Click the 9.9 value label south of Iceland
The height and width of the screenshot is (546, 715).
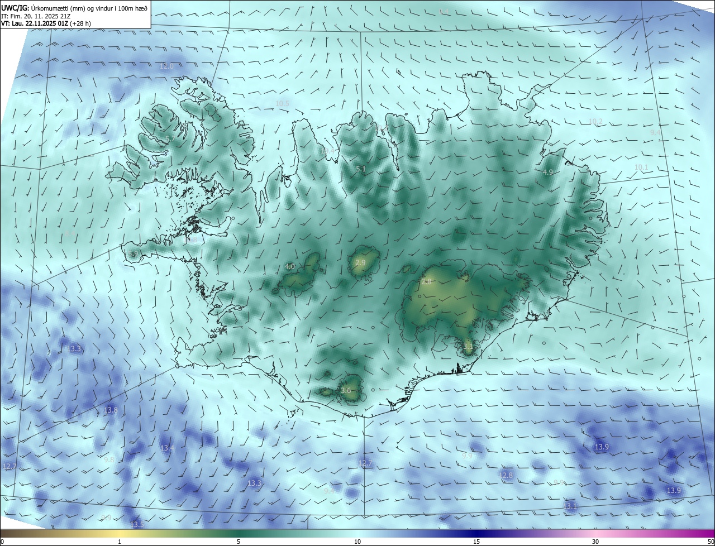click(467, 456)
